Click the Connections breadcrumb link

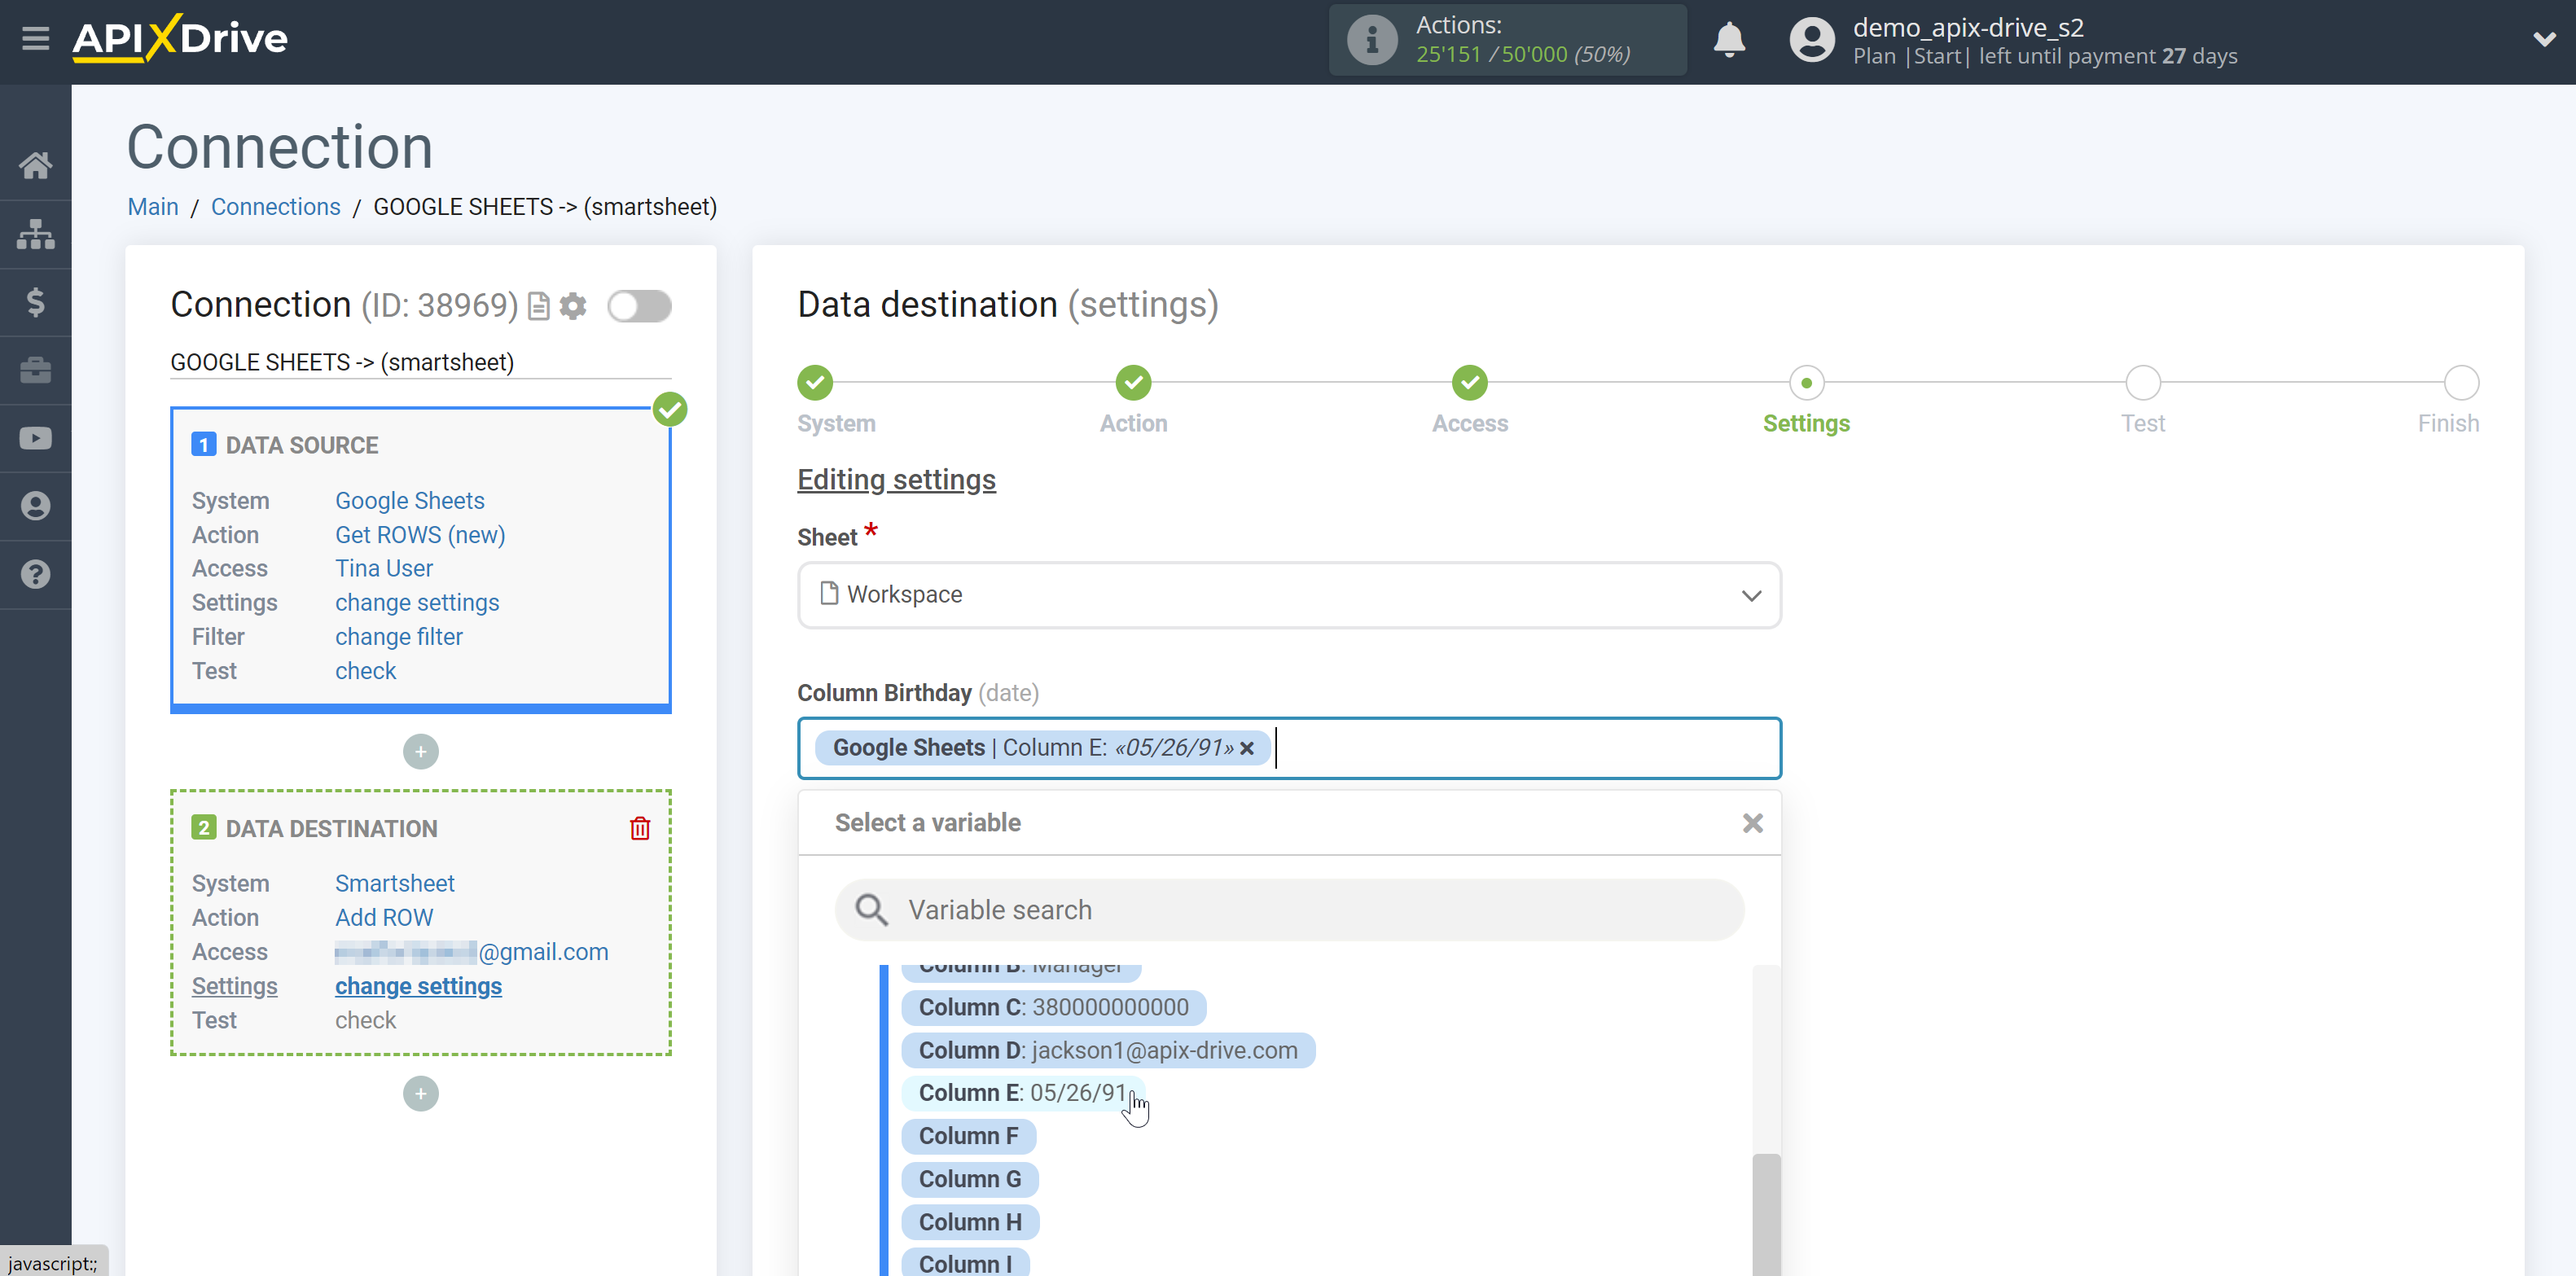coord(276,207)
